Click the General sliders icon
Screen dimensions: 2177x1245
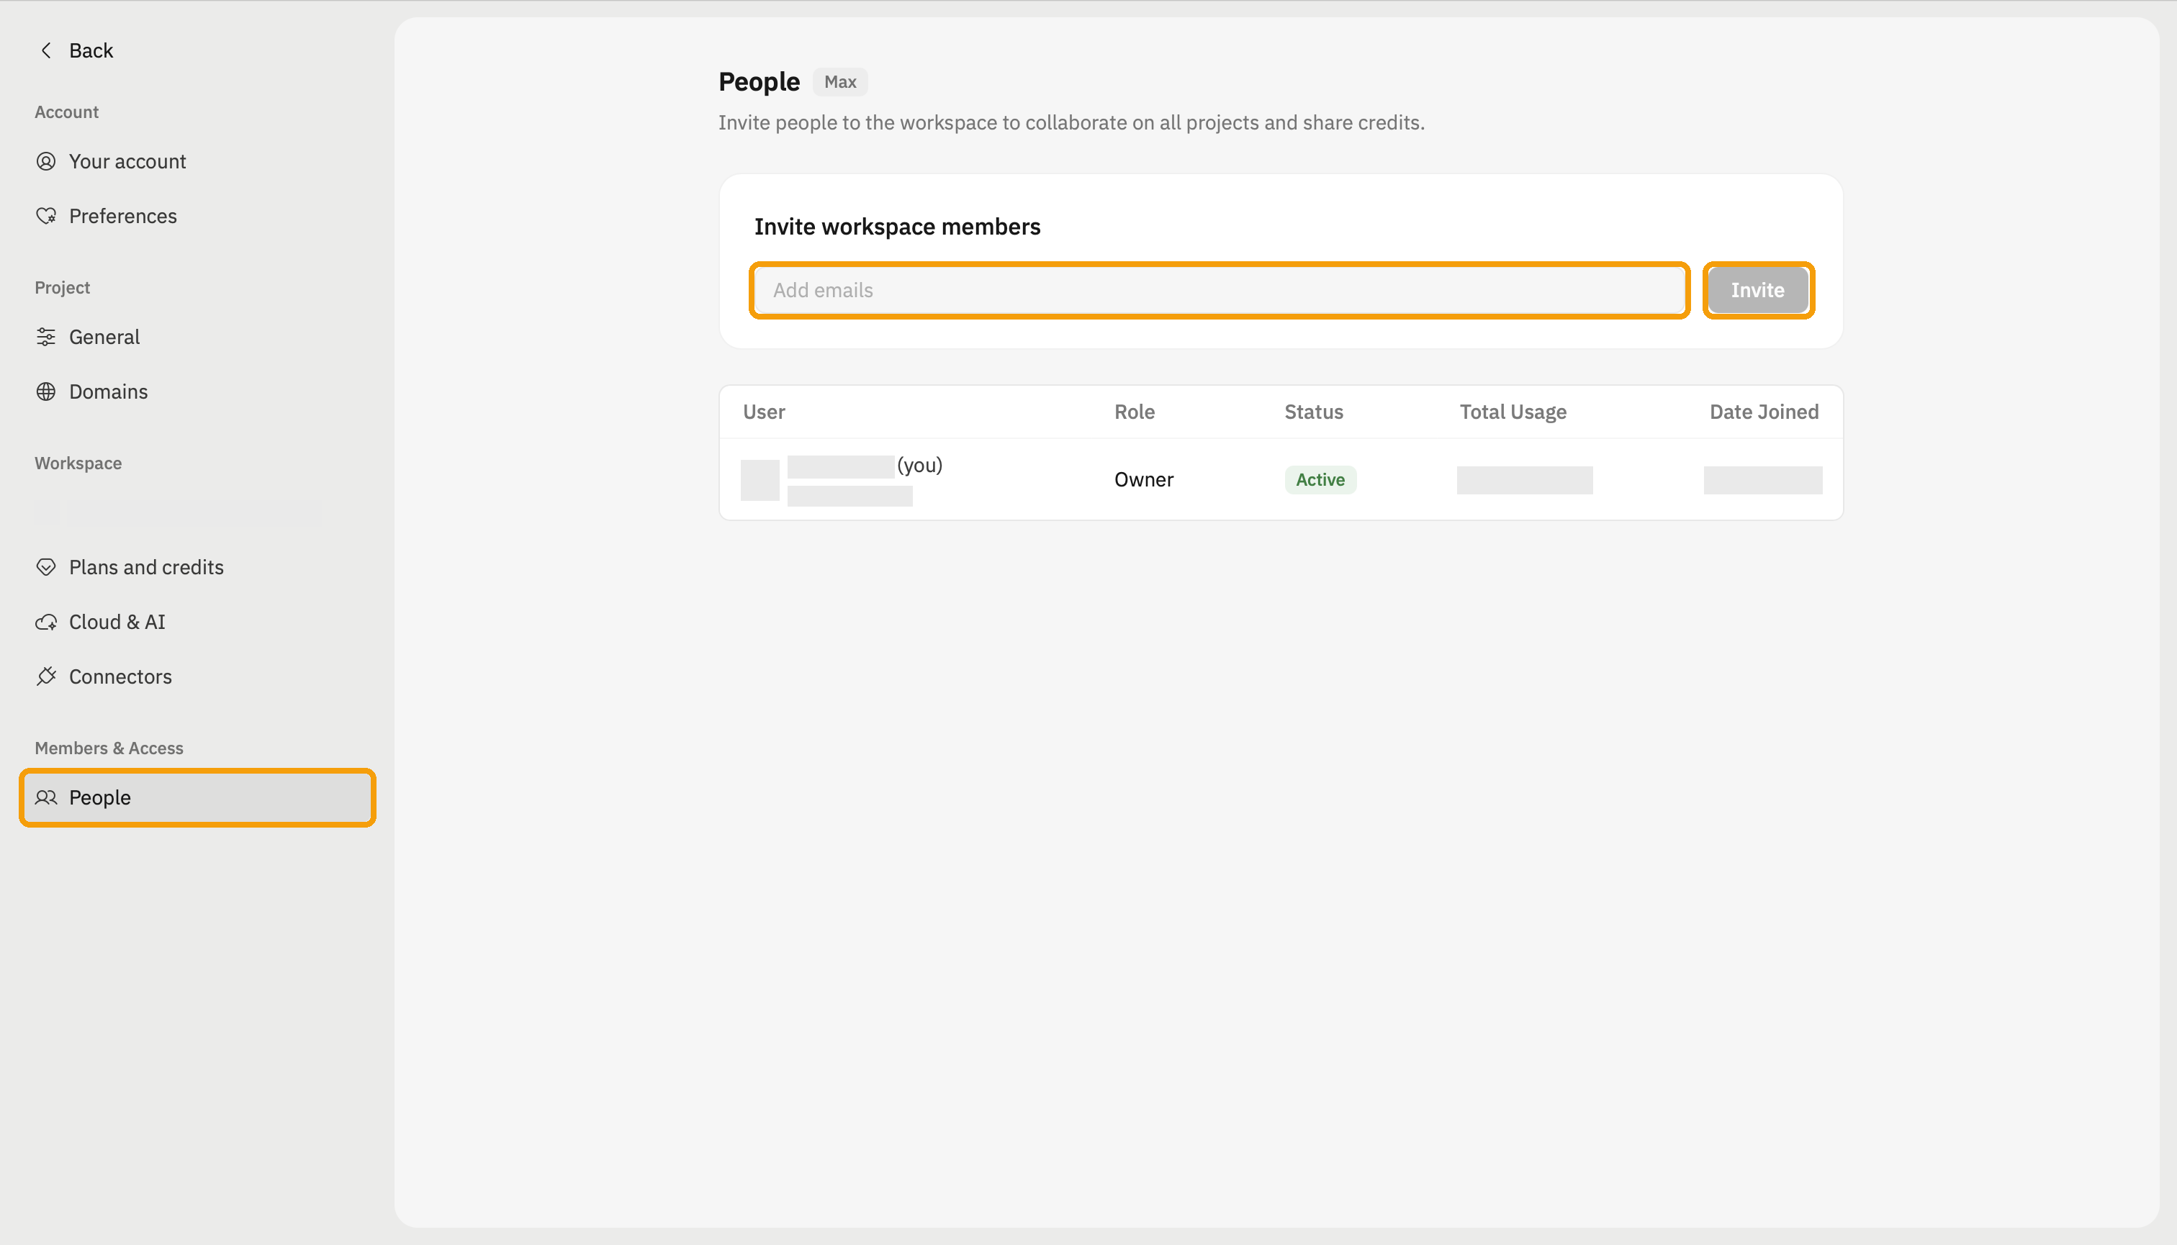point(46,337)
